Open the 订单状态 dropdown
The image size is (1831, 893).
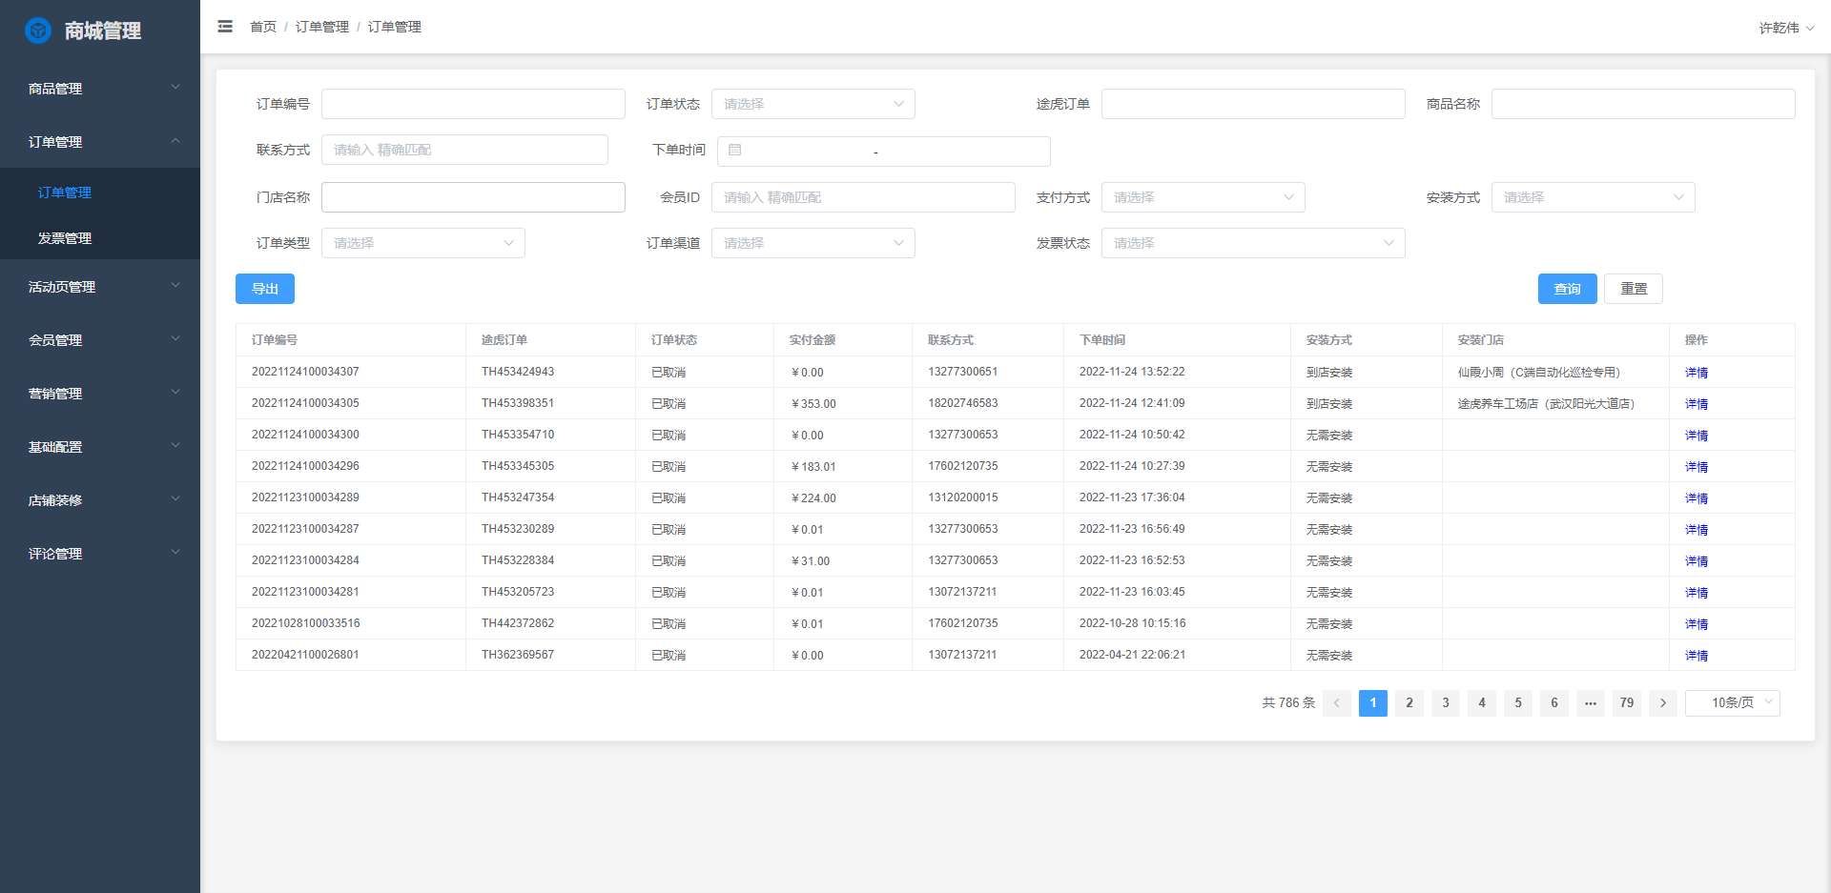tap(813, 104)
